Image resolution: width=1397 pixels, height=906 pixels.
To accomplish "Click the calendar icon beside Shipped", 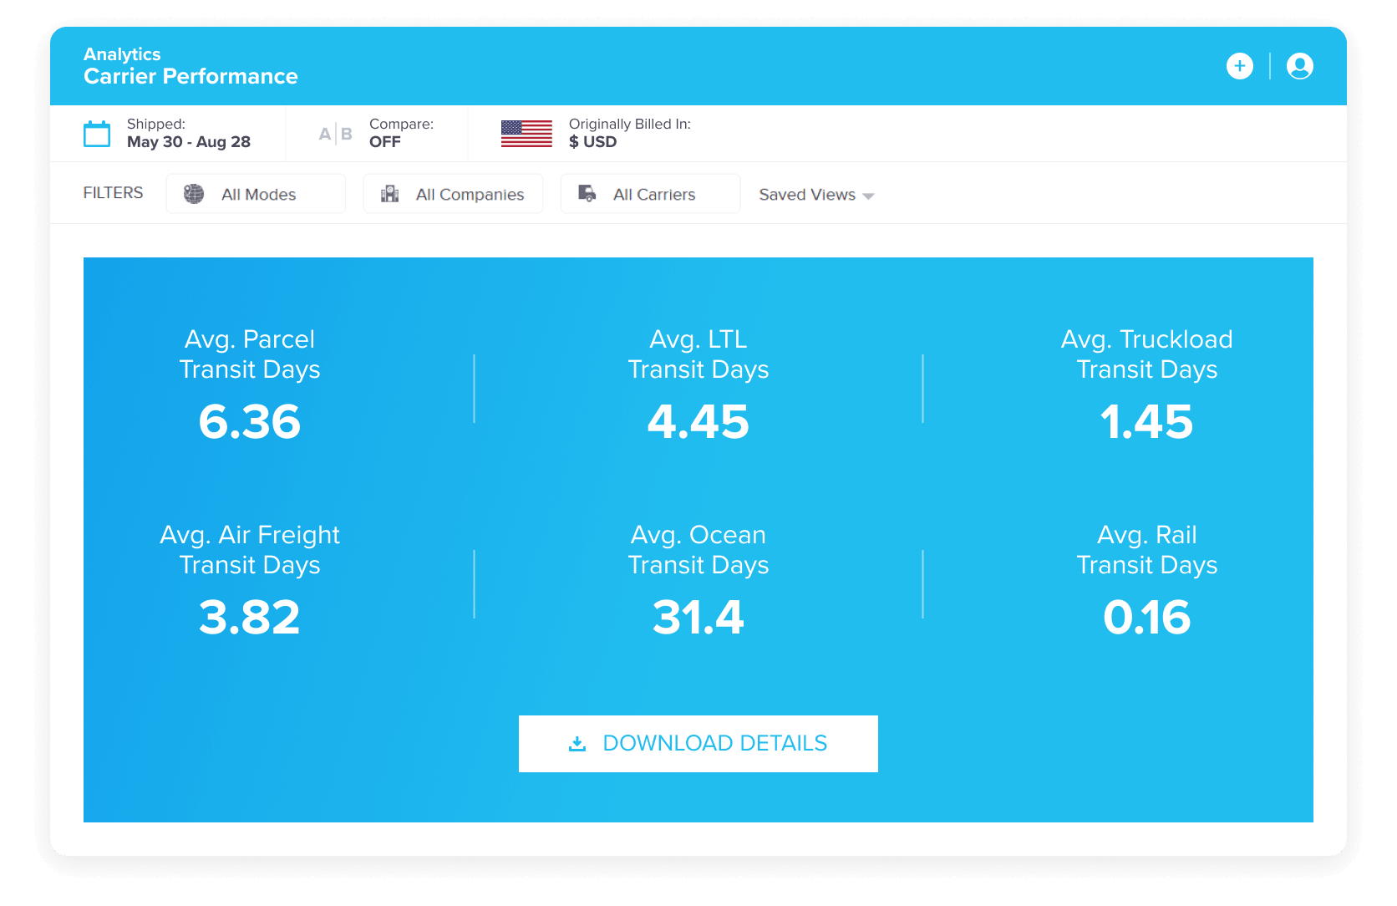I will (97, 134).
